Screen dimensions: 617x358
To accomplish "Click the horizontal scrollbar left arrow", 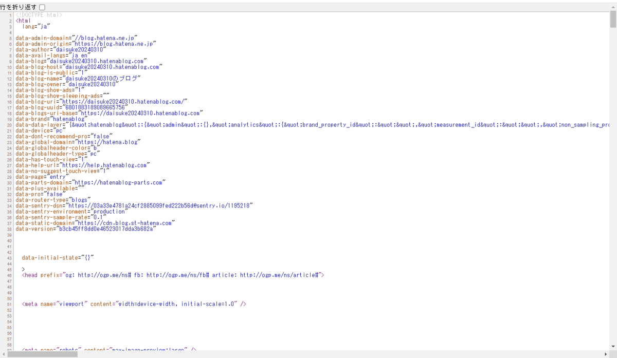I will 4,354.
